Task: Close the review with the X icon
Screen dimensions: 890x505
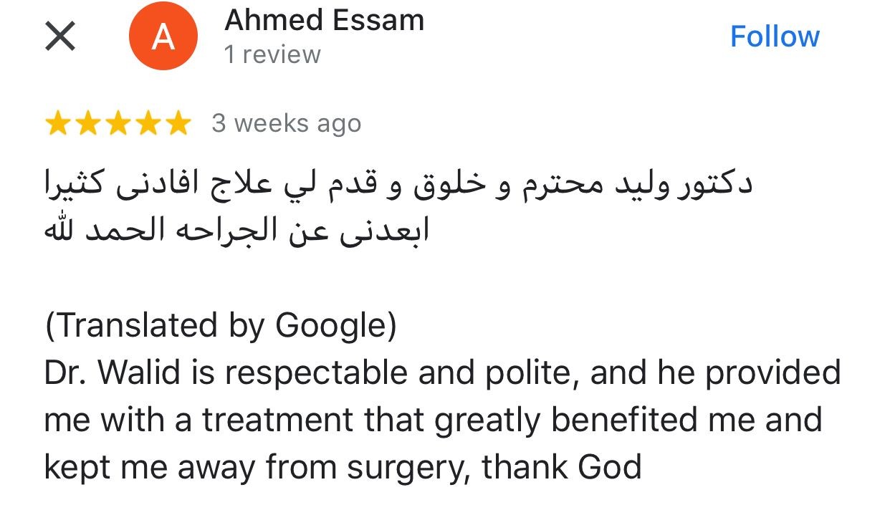Action: click(x=60, y=37)
